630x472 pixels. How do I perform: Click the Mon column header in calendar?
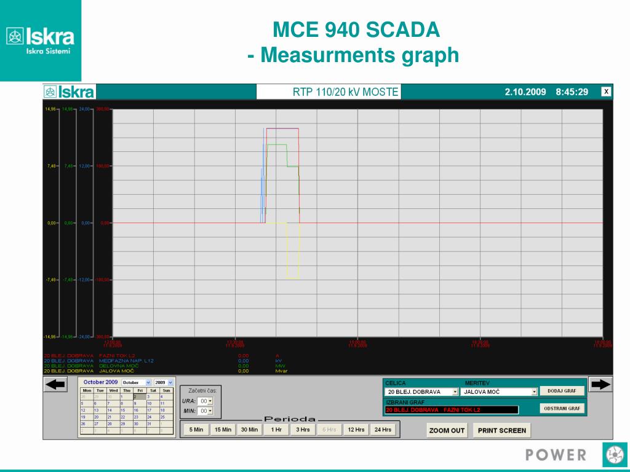click(87, 390)
